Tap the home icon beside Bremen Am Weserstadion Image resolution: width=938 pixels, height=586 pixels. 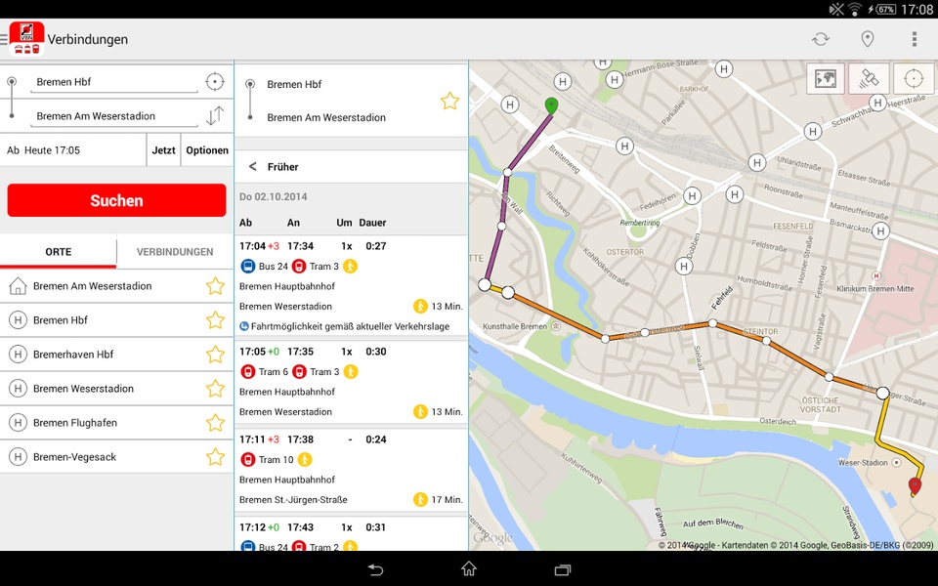coord(18,286)
